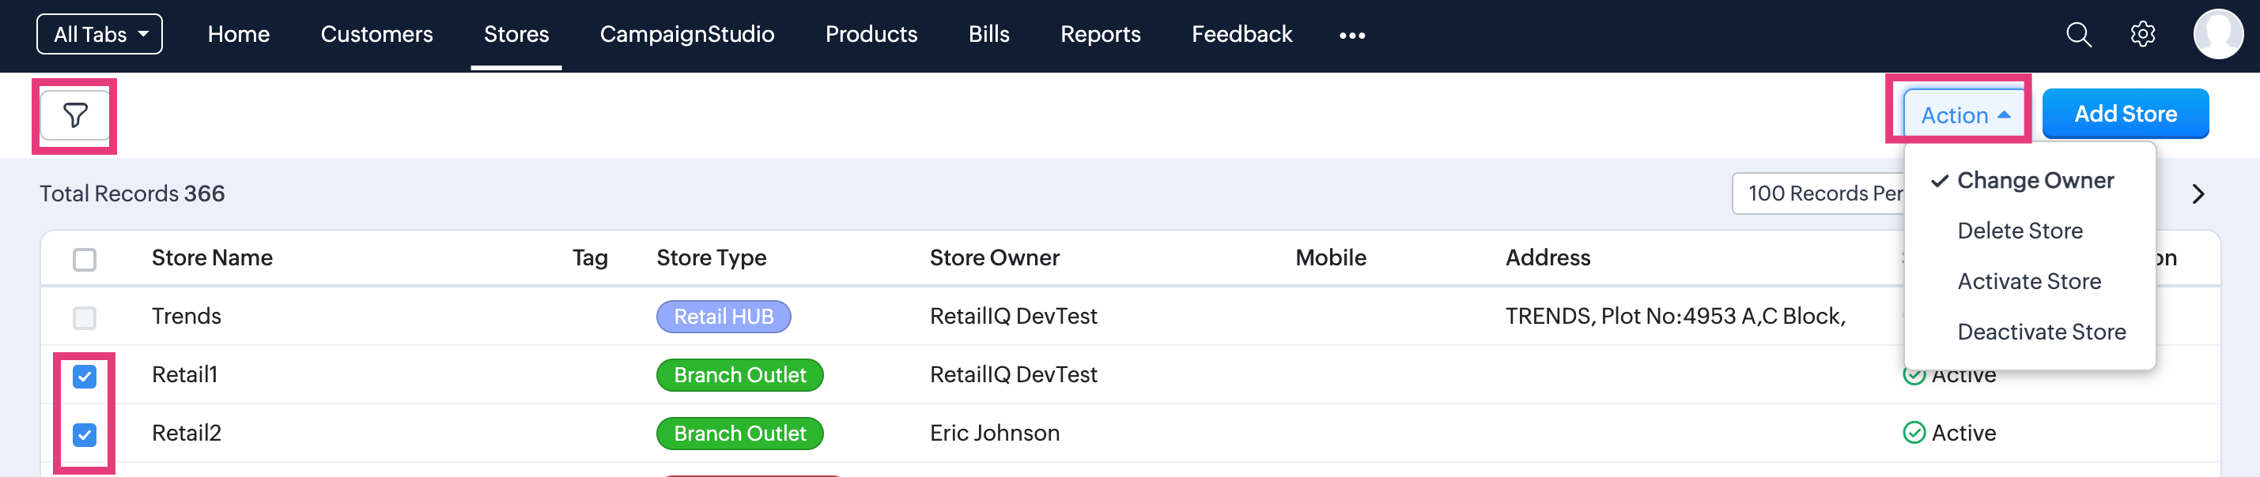Click Active status icon for Retail2

point(1914,433)
